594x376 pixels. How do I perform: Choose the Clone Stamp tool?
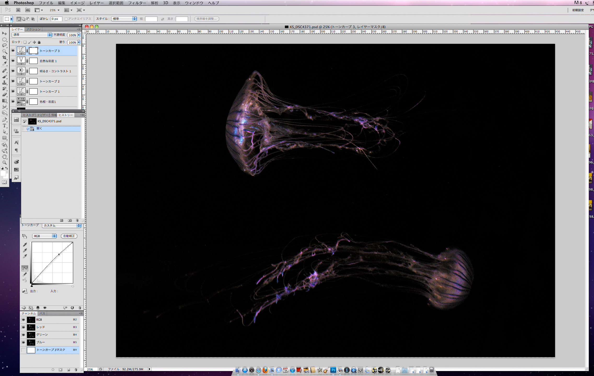click(4, 83)
